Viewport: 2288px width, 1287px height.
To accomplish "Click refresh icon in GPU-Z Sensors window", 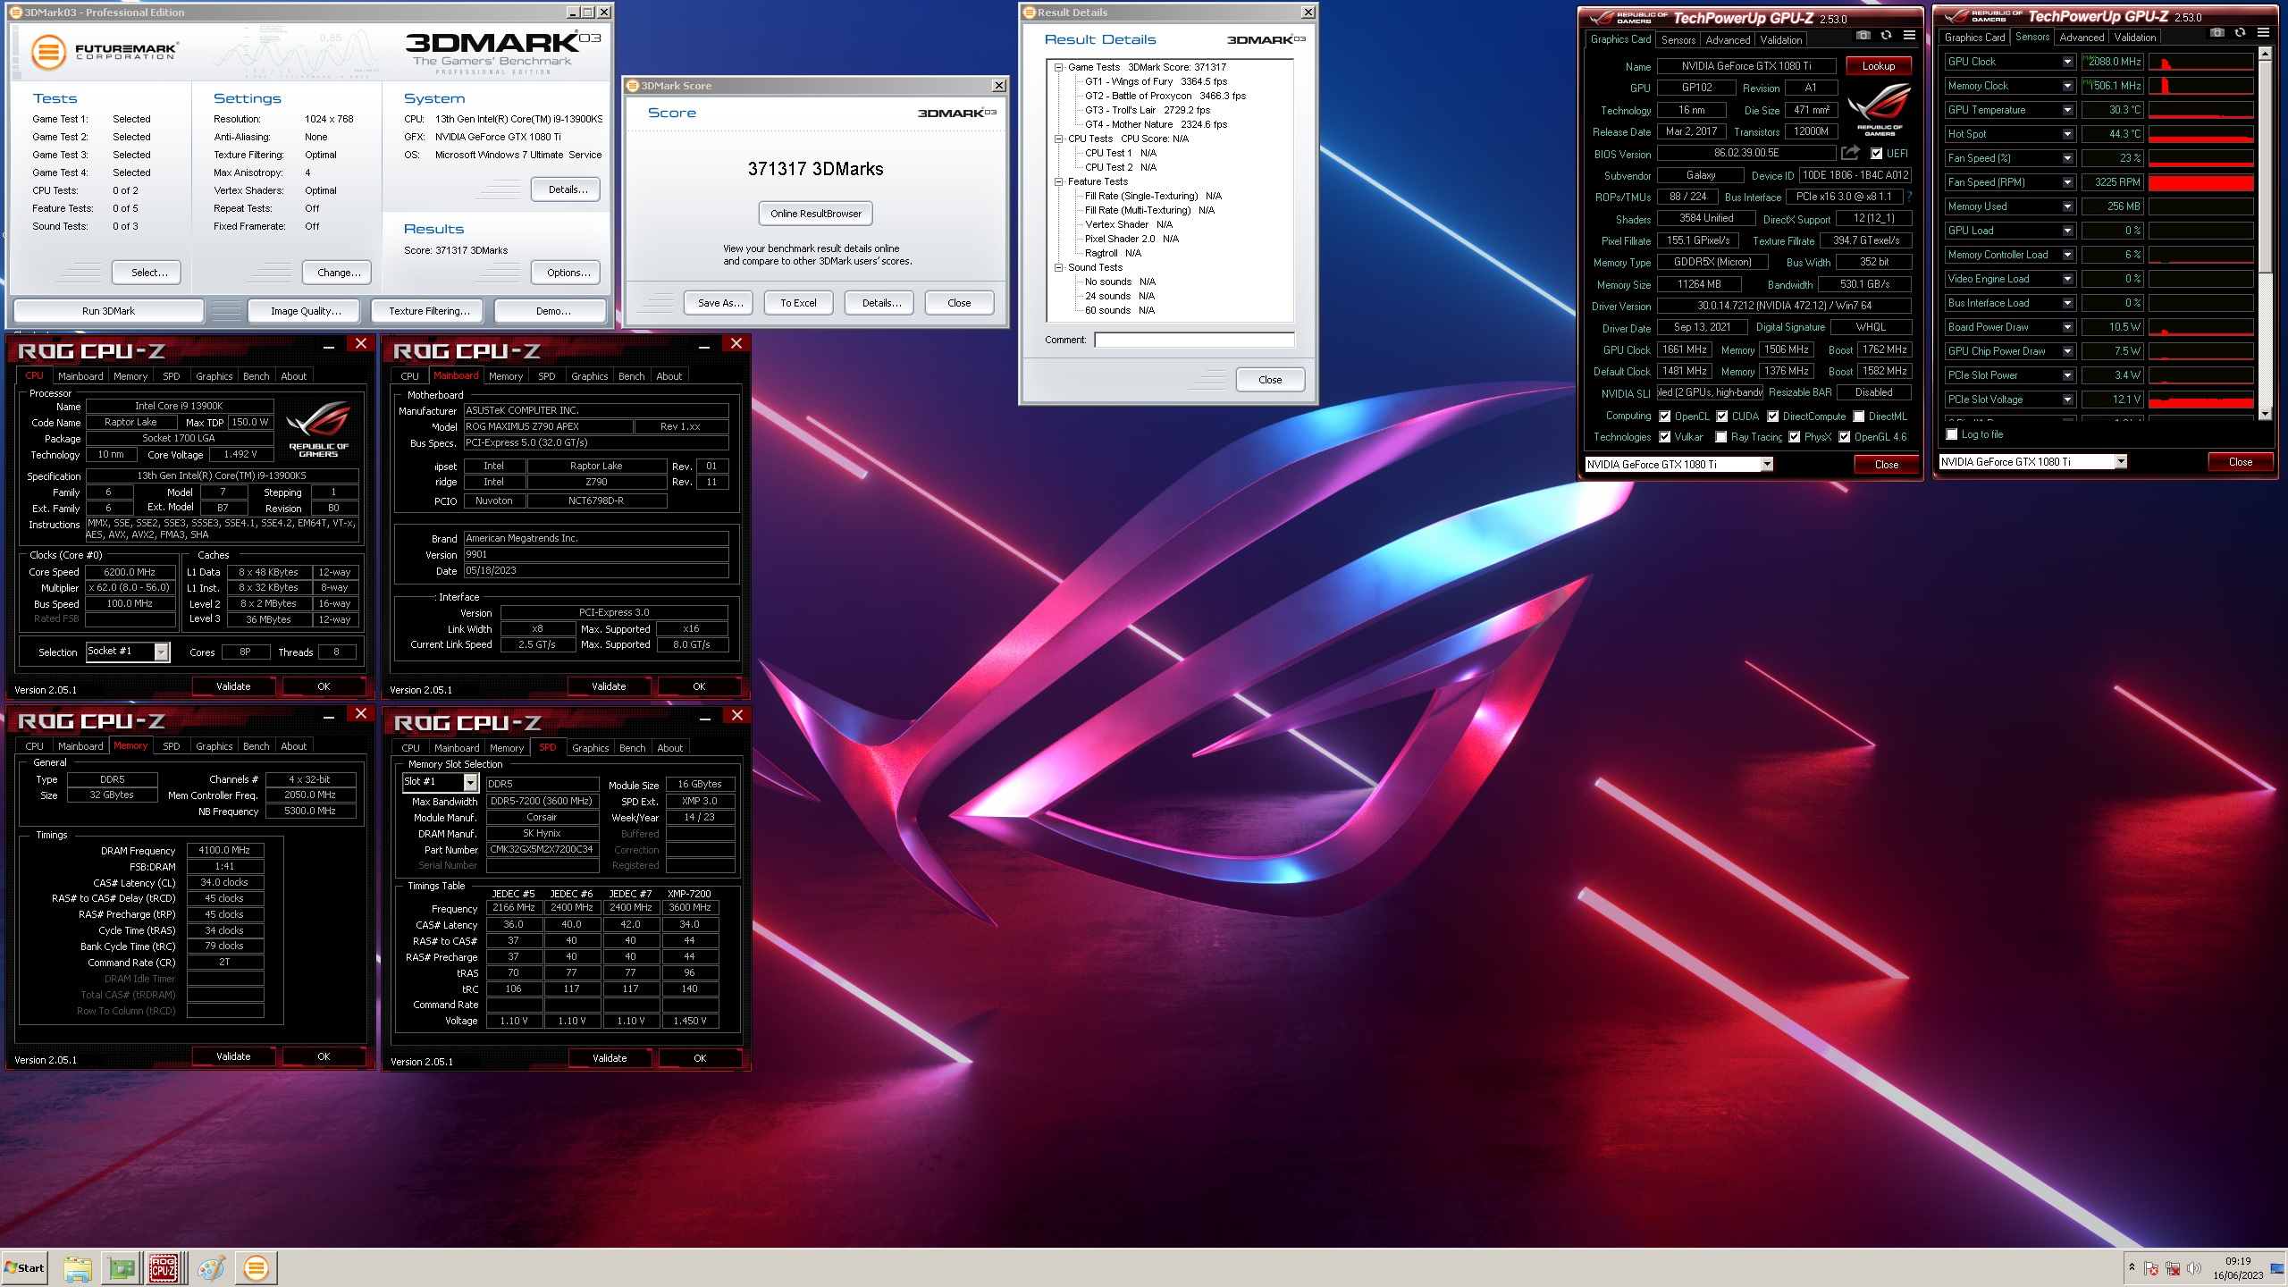I will 2240,33.
